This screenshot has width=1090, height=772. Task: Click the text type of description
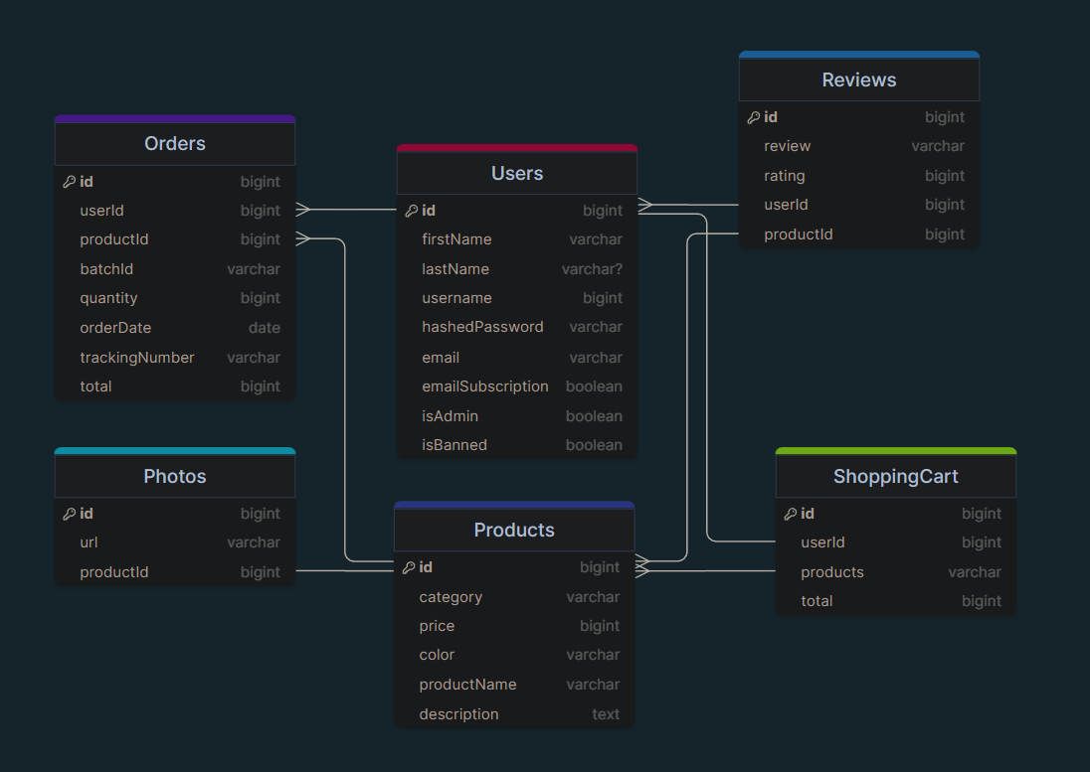coord(606,714)
